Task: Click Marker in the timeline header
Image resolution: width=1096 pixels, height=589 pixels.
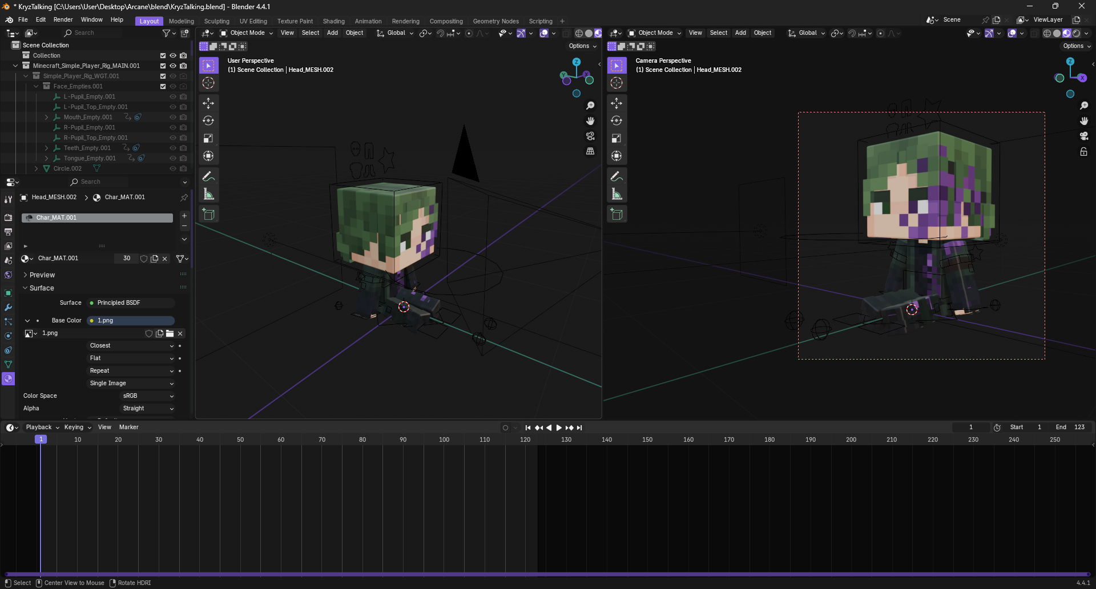Action: coord(129,427)
